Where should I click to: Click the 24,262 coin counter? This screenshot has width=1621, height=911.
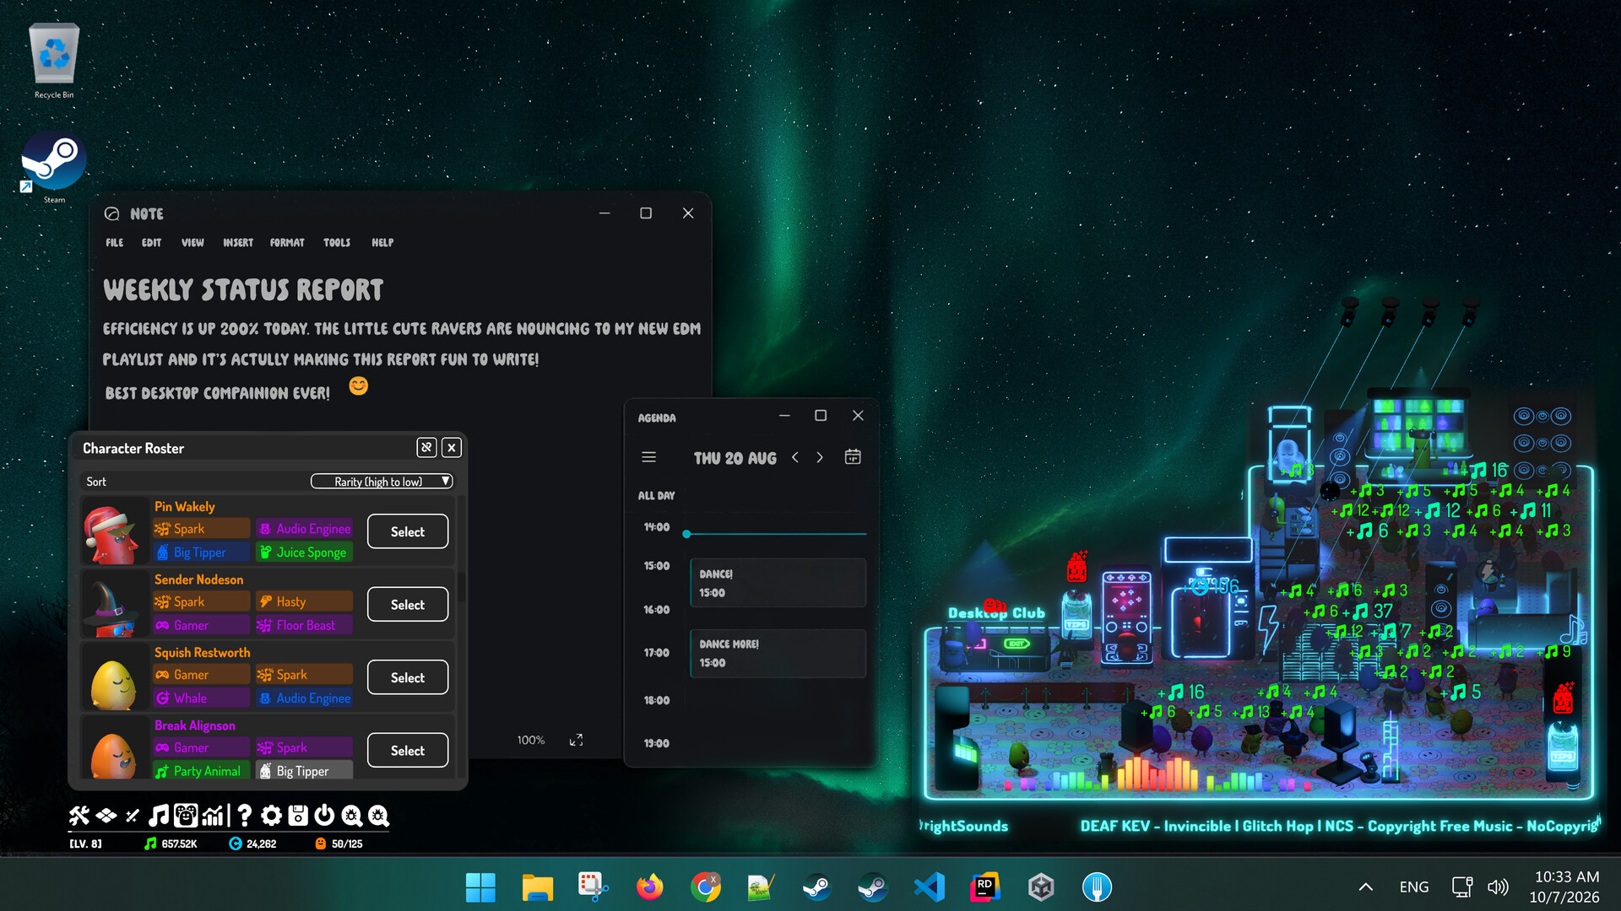253,844
